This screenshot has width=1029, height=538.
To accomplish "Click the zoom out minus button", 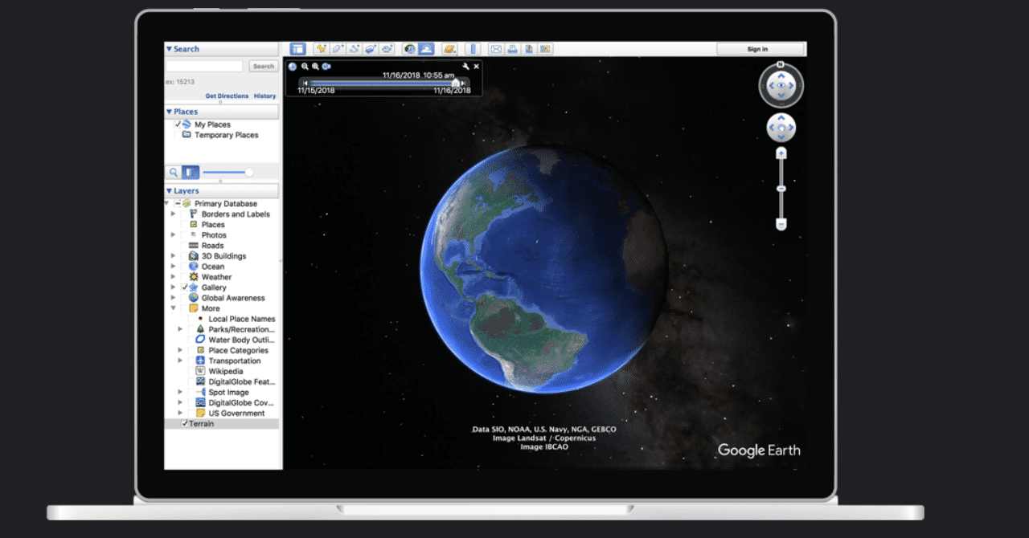I will tap(781, 225).
